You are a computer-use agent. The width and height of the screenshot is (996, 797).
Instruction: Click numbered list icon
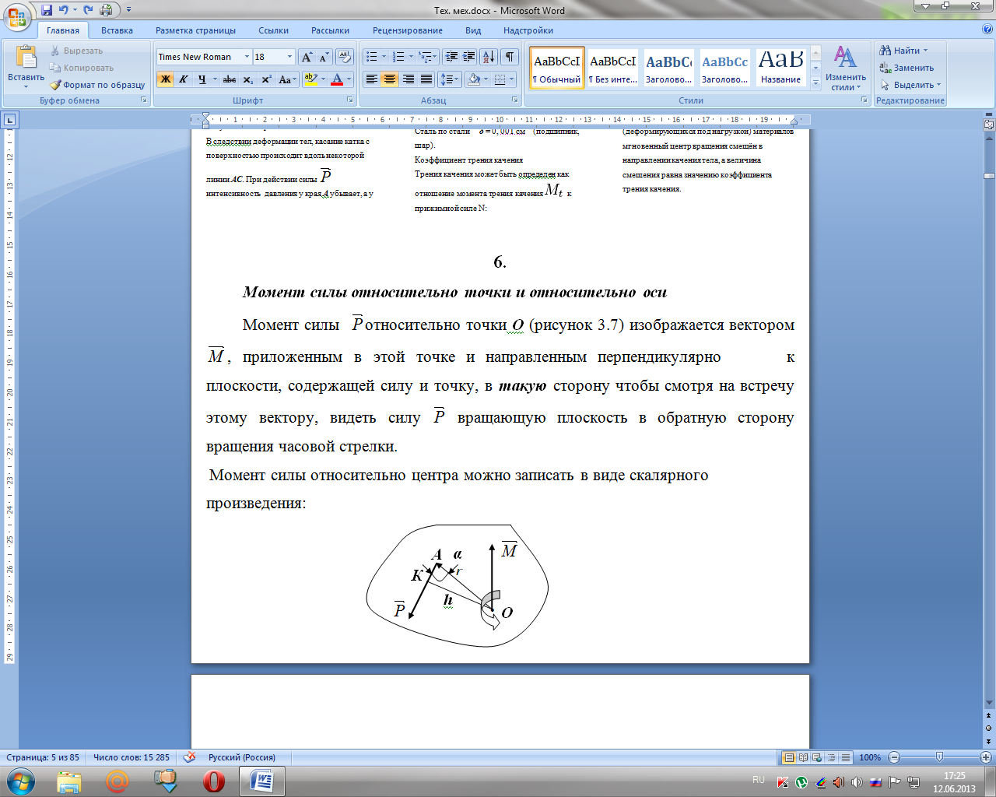click(398, 57)
